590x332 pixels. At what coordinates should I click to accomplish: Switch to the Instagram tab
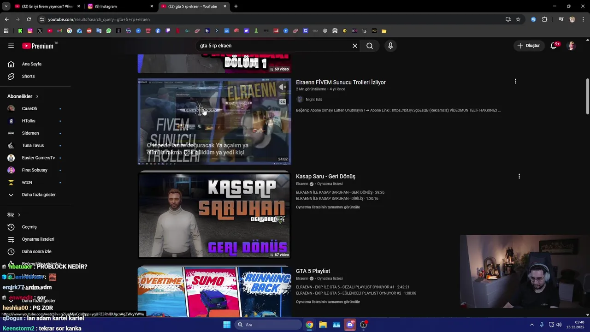point(121,6)
